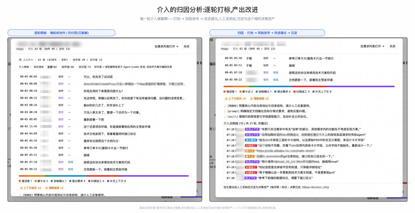Click the warning icon in 逐轮明细's 理解偏差 ×2 tag
This screenshot has width=415, height=213.
46,188
